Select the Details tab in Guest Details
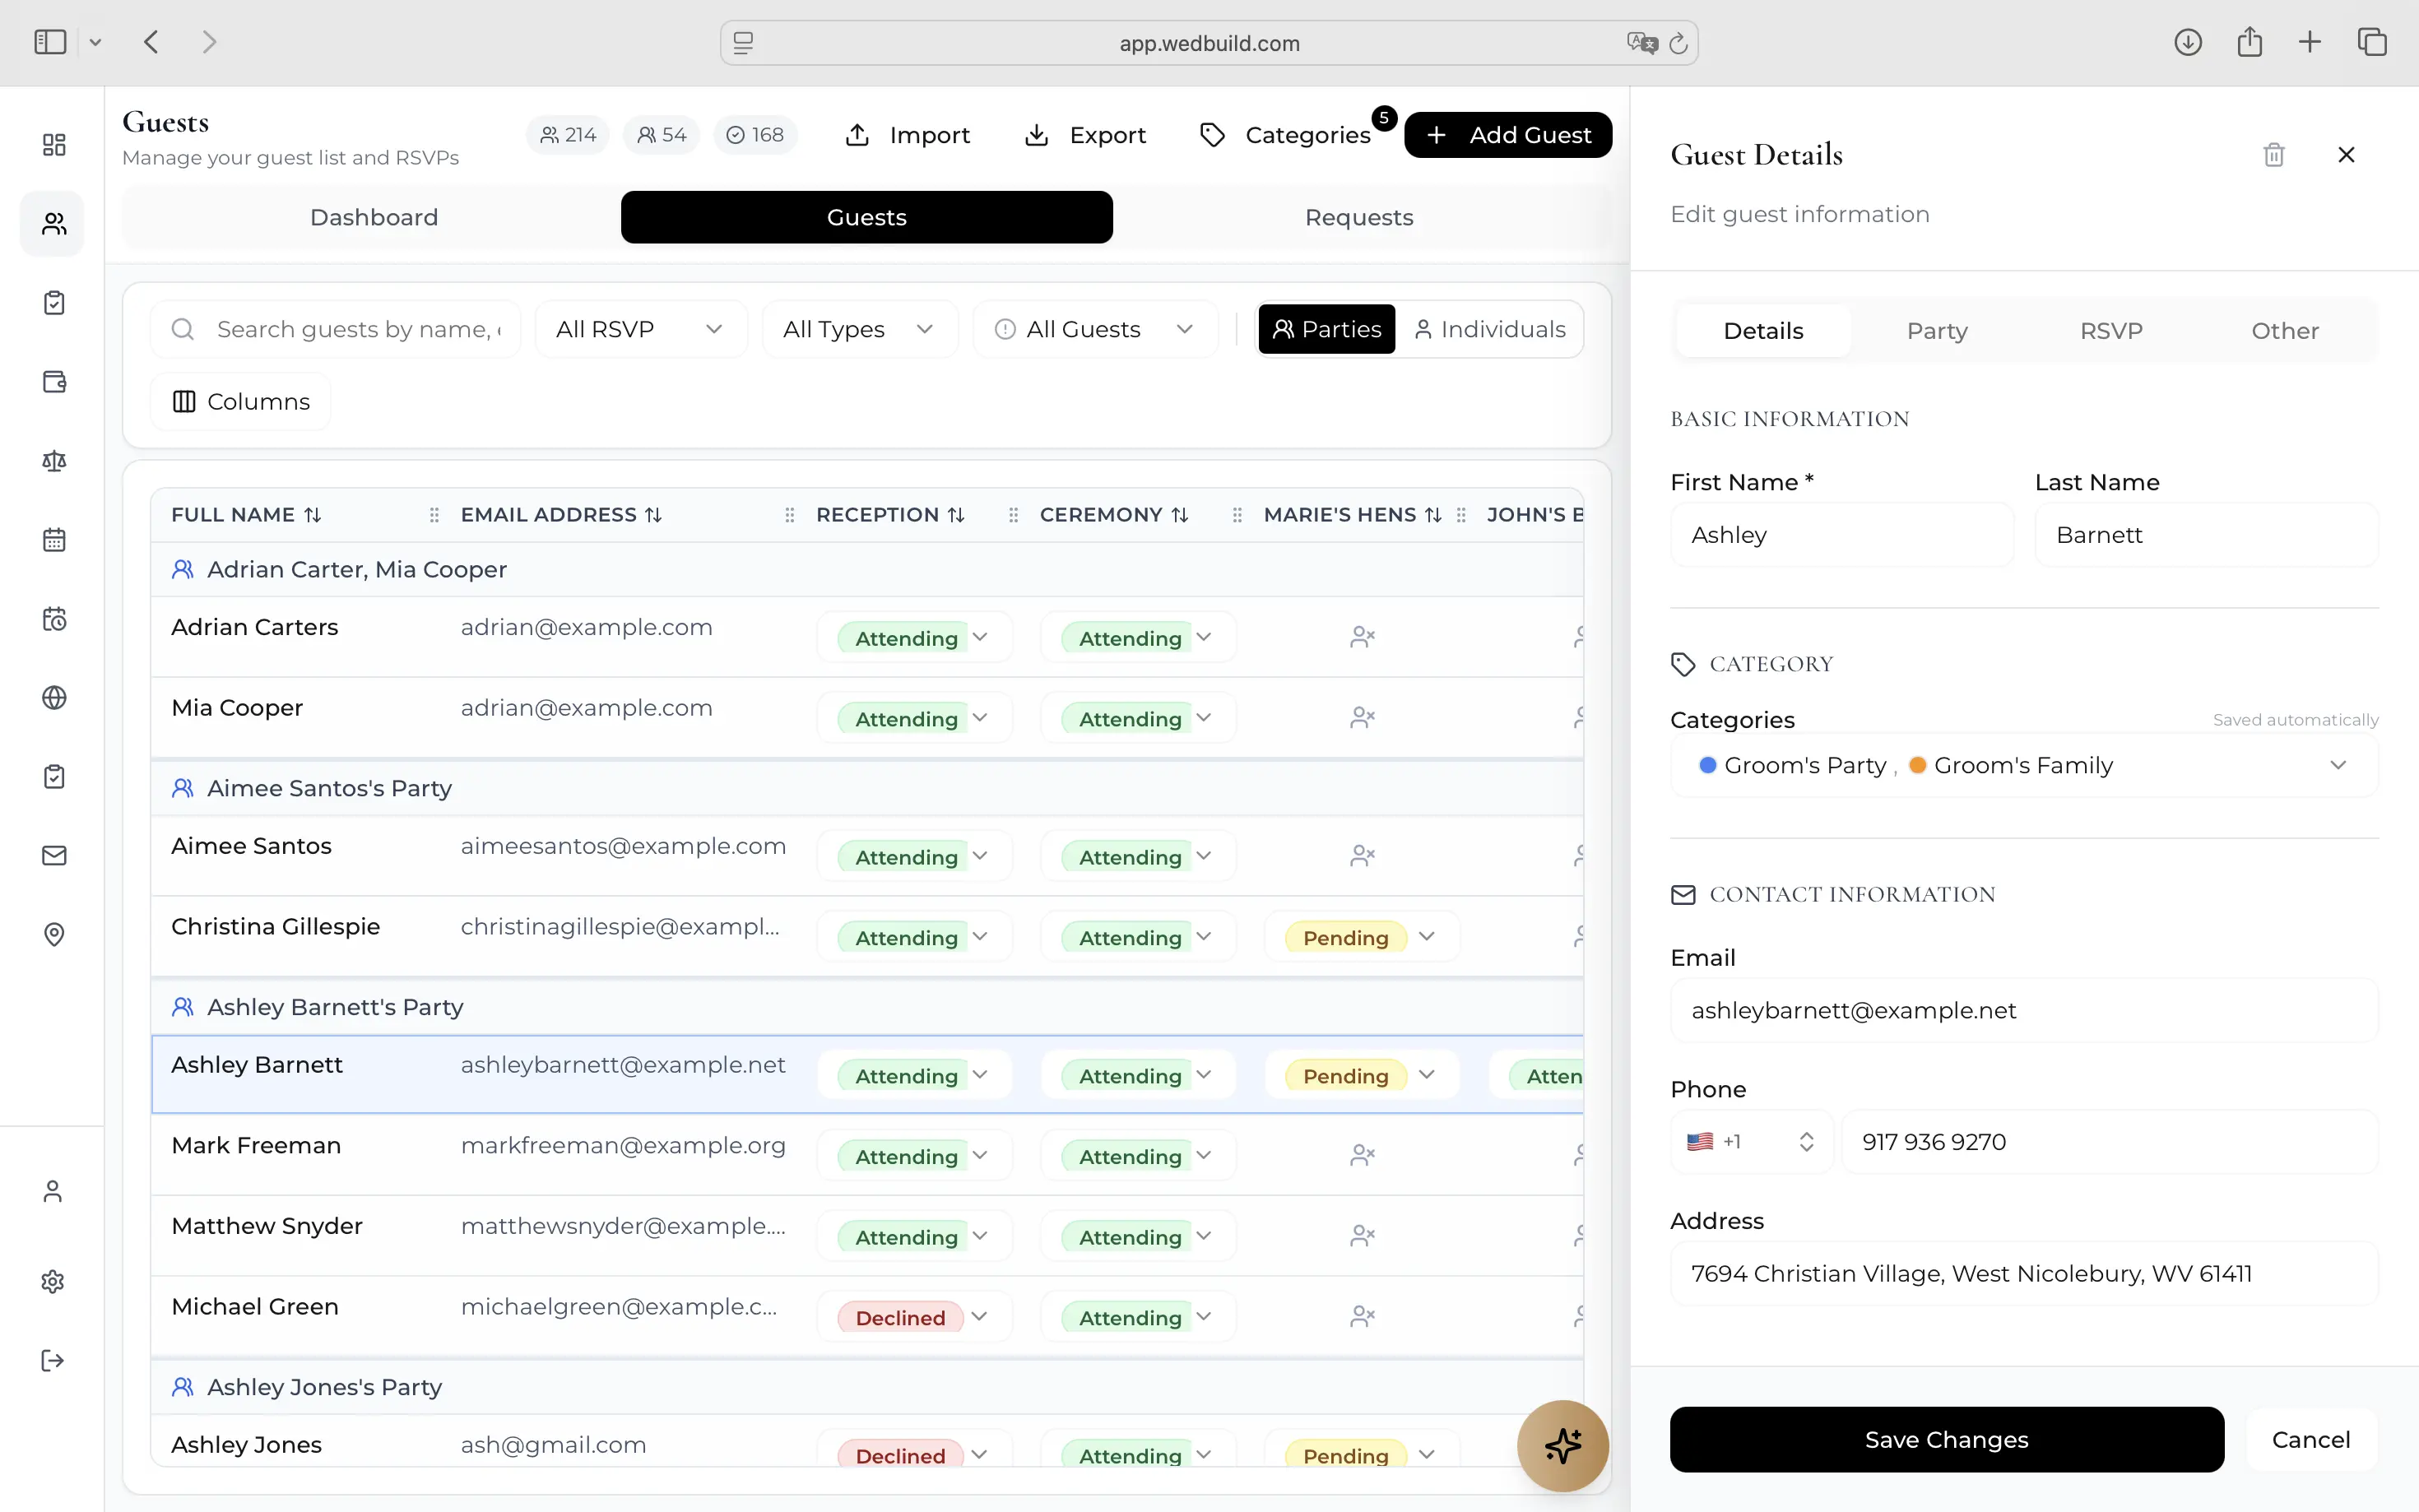The width and height of the screenshot is (2419, 1512). pyautogui.click(x=1763, y=331)
